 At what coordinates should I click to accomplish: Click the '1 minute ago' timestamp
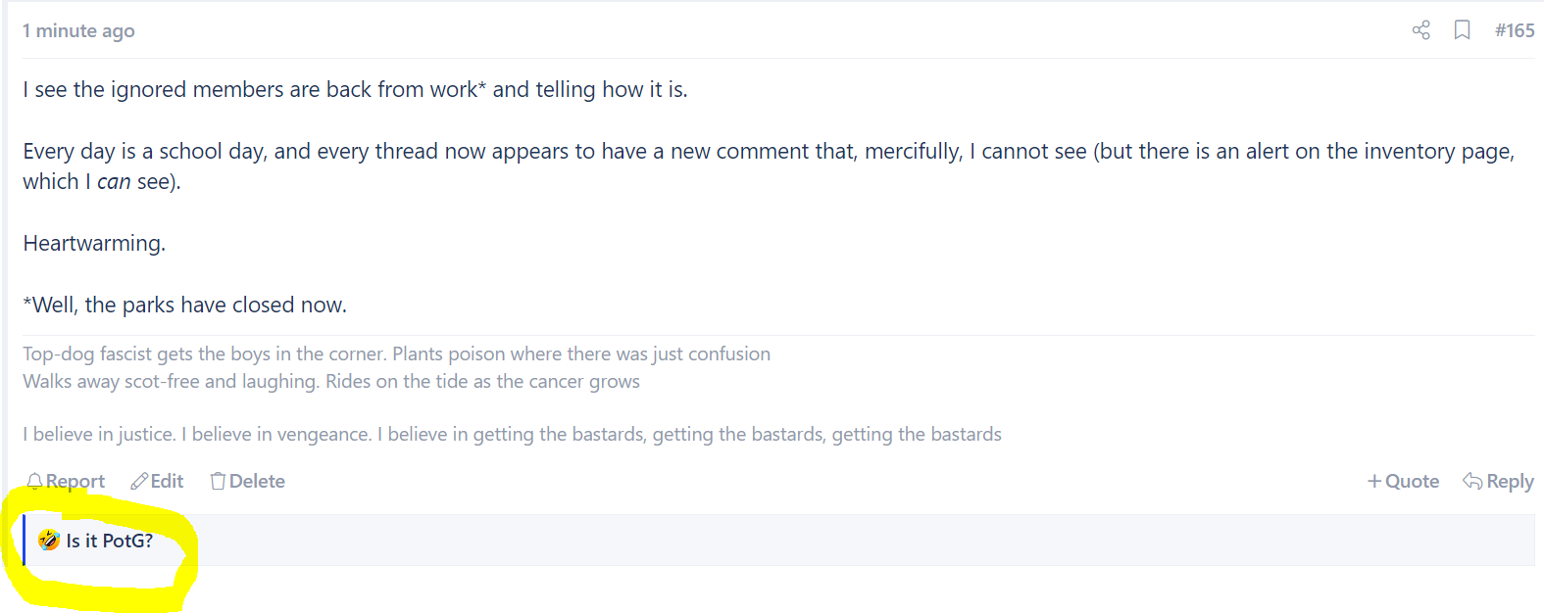pyautogui.click(x=78, y=30)
